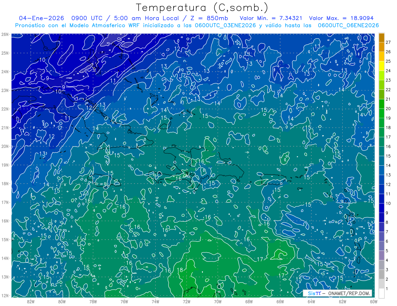This screenshot has height=306, width=397.
Task: Click the 20N latitude axis label
Action: (x=5, y=146)
